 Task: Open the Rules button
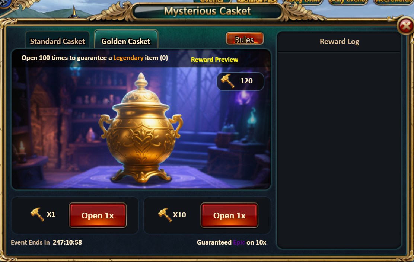tap(245, 39)
